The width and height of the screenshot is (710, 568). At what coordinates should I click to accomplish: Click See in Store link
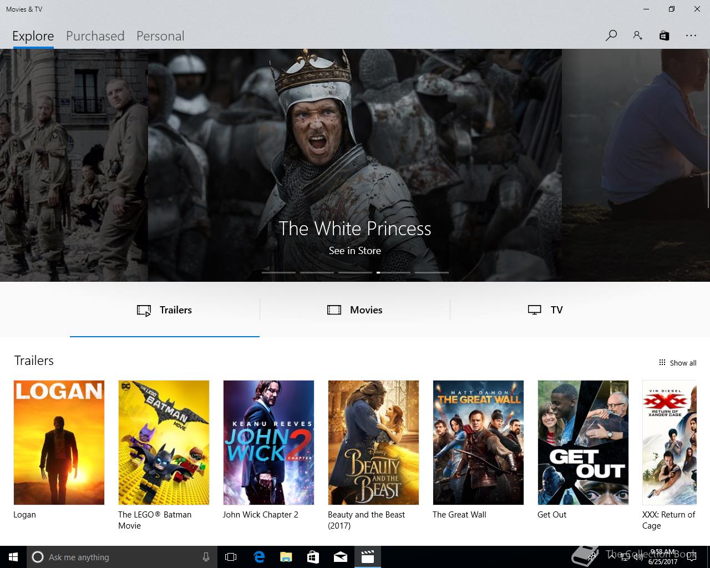pyautogui.click(x=355, y=251)
